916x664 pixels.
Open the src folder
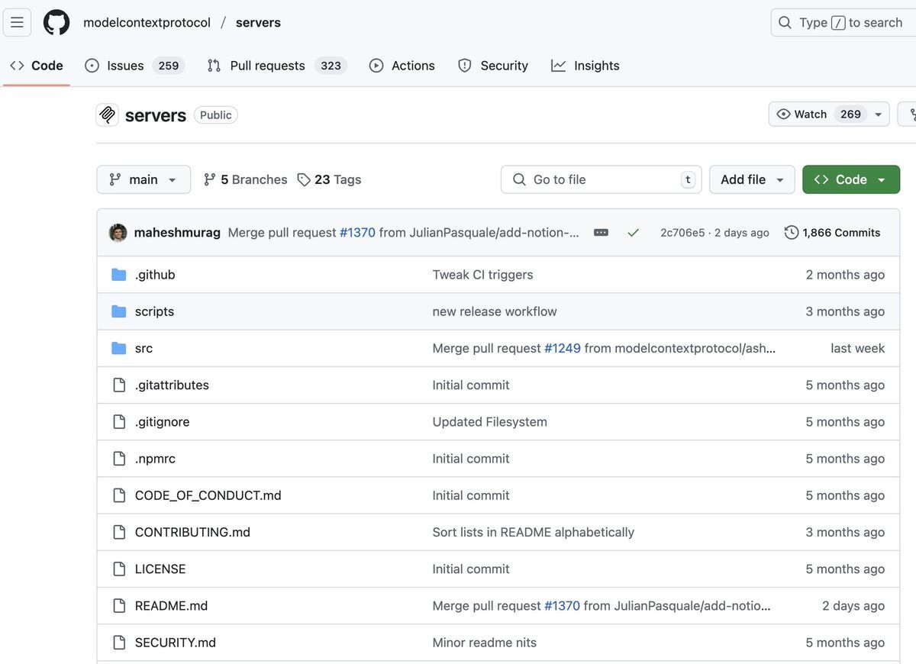(144, 348)
